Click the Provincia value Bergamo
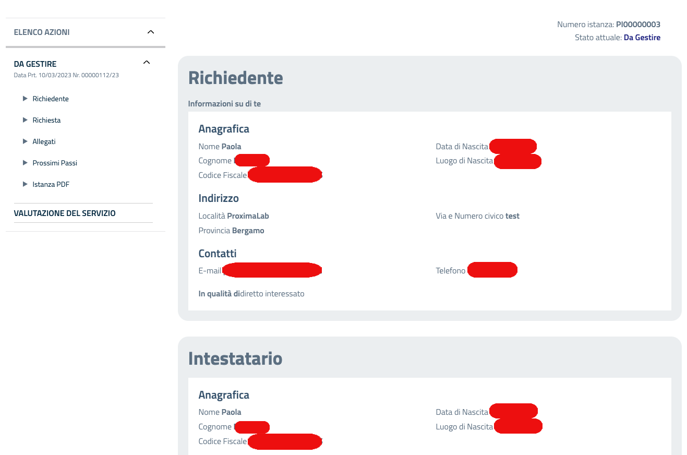Image resolution: width=687 pixels, height=455 pixels. point(248,231)
